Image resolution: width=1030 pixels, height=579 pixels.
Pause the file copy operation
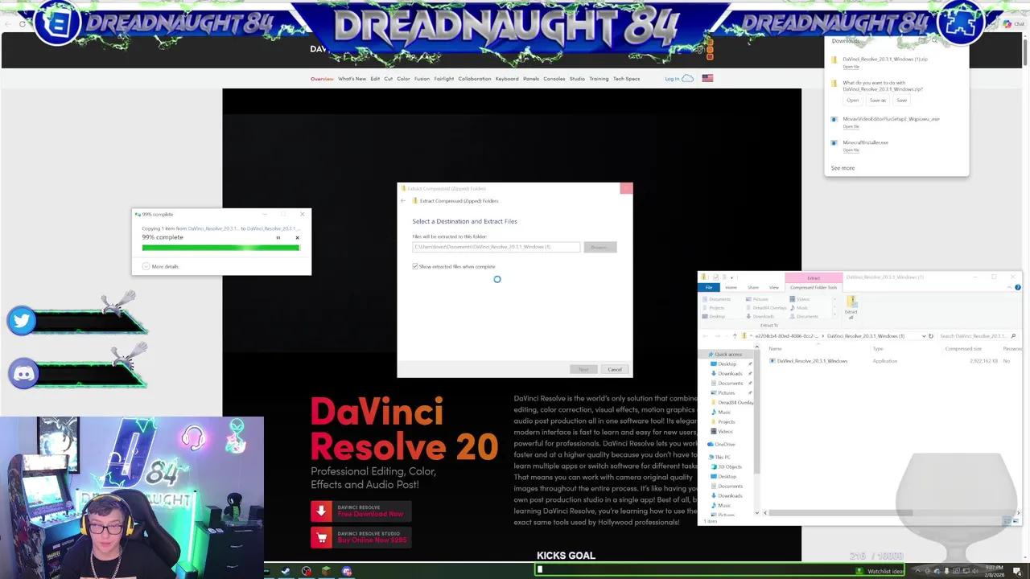(x=278, y=237)
